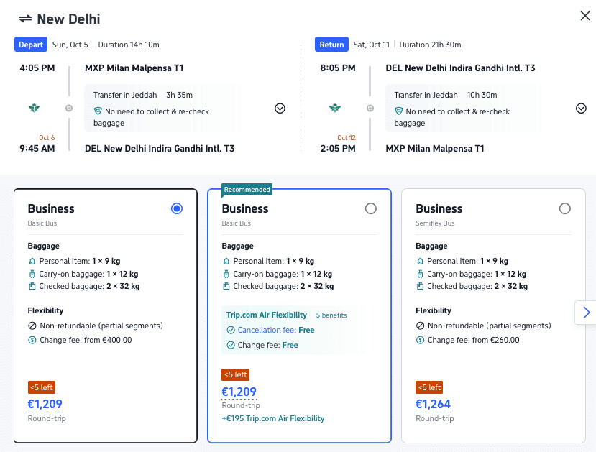The height and width of the screenshot is (452, 596).
Task: Select the first Basic Bus fare radio button
Action: pos(177,208)
